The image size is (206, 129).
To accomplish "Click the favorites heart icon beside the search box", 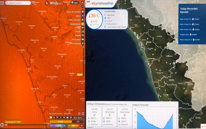I will tap(33, 3).
